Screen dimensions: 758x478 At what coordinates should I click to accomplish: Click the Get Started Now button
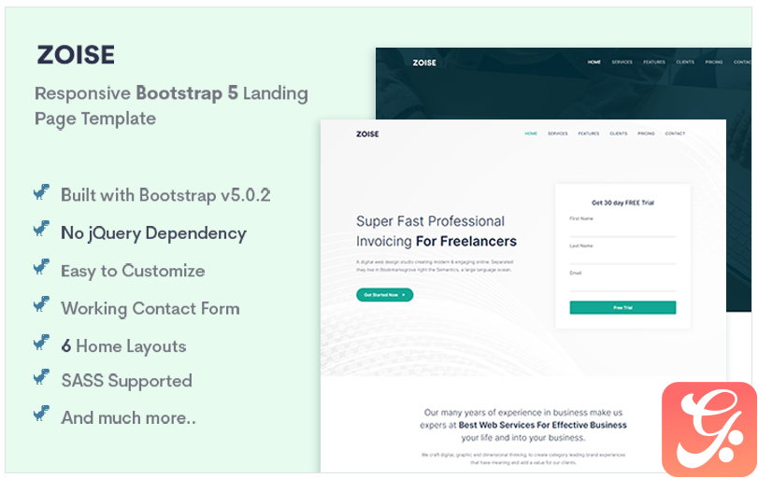click(385, 294)
